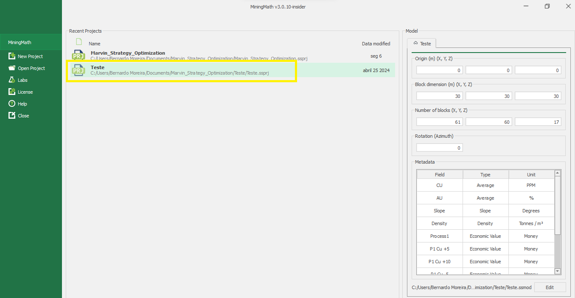
Task: Click the New Project icon in sidebar
Action: point(12,56)
